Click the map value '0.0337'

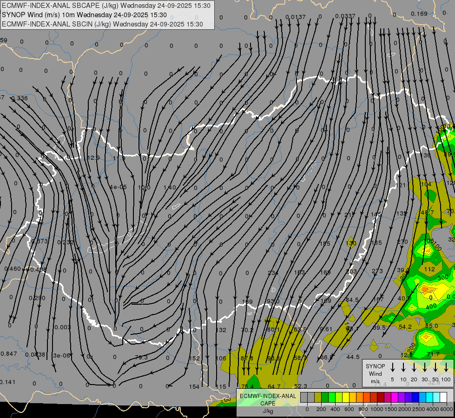coord(345,16)
